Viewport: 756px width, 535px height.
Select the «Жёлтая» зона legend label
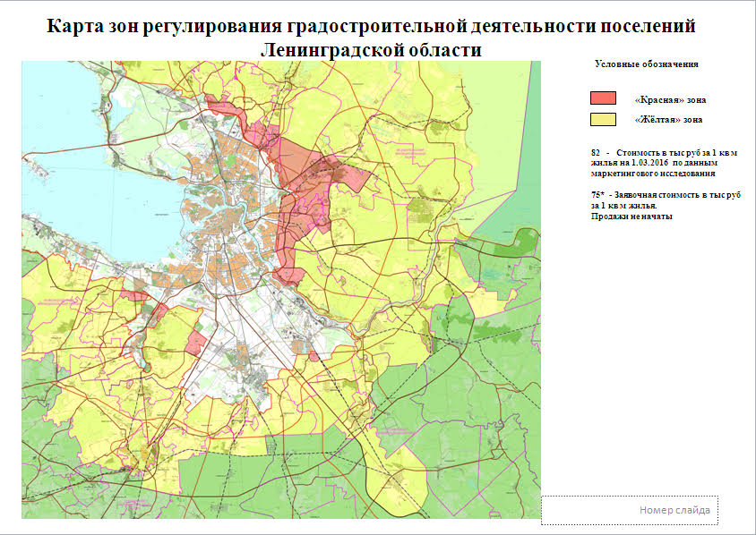667,119
